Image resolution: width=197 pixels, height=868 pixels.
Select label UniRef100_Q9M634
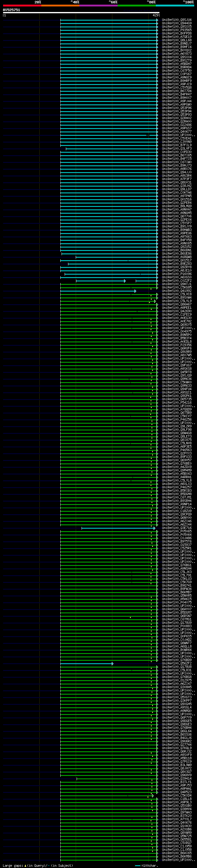[176, 379]
